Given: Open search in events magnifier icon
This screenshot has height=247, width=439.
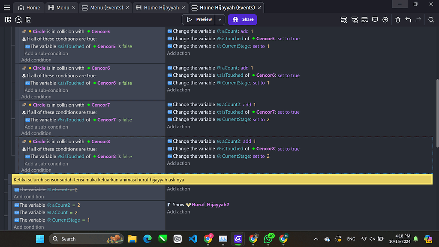Looking at the screenshot, I should coord(431,20).
